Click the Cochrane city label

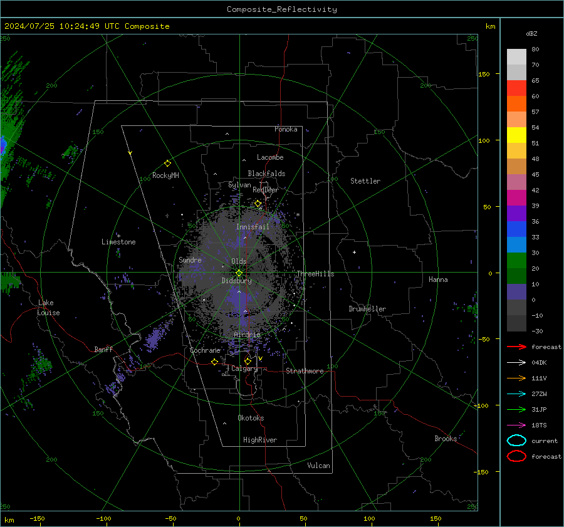[205, 350]
